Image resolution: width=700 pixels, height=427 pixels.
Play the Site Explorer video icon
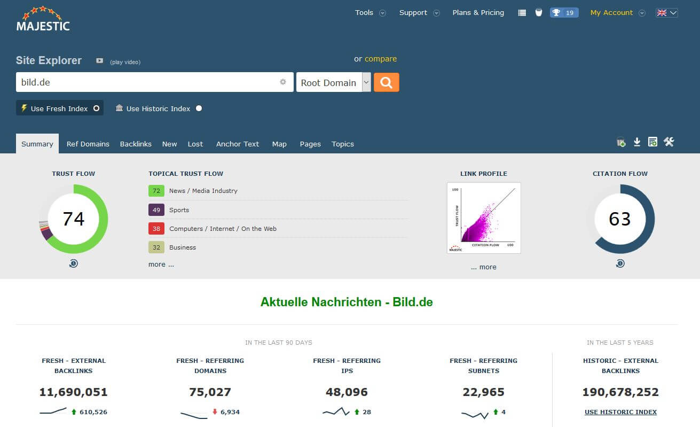coord(99,61)
